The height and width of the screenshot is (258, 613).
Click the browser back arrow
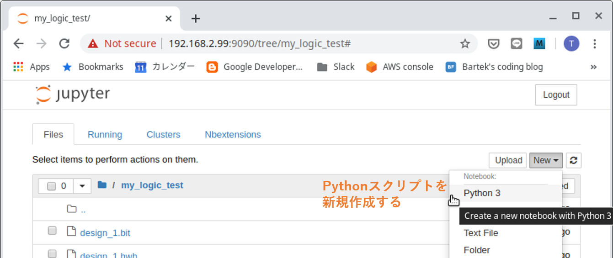(18, 43)
